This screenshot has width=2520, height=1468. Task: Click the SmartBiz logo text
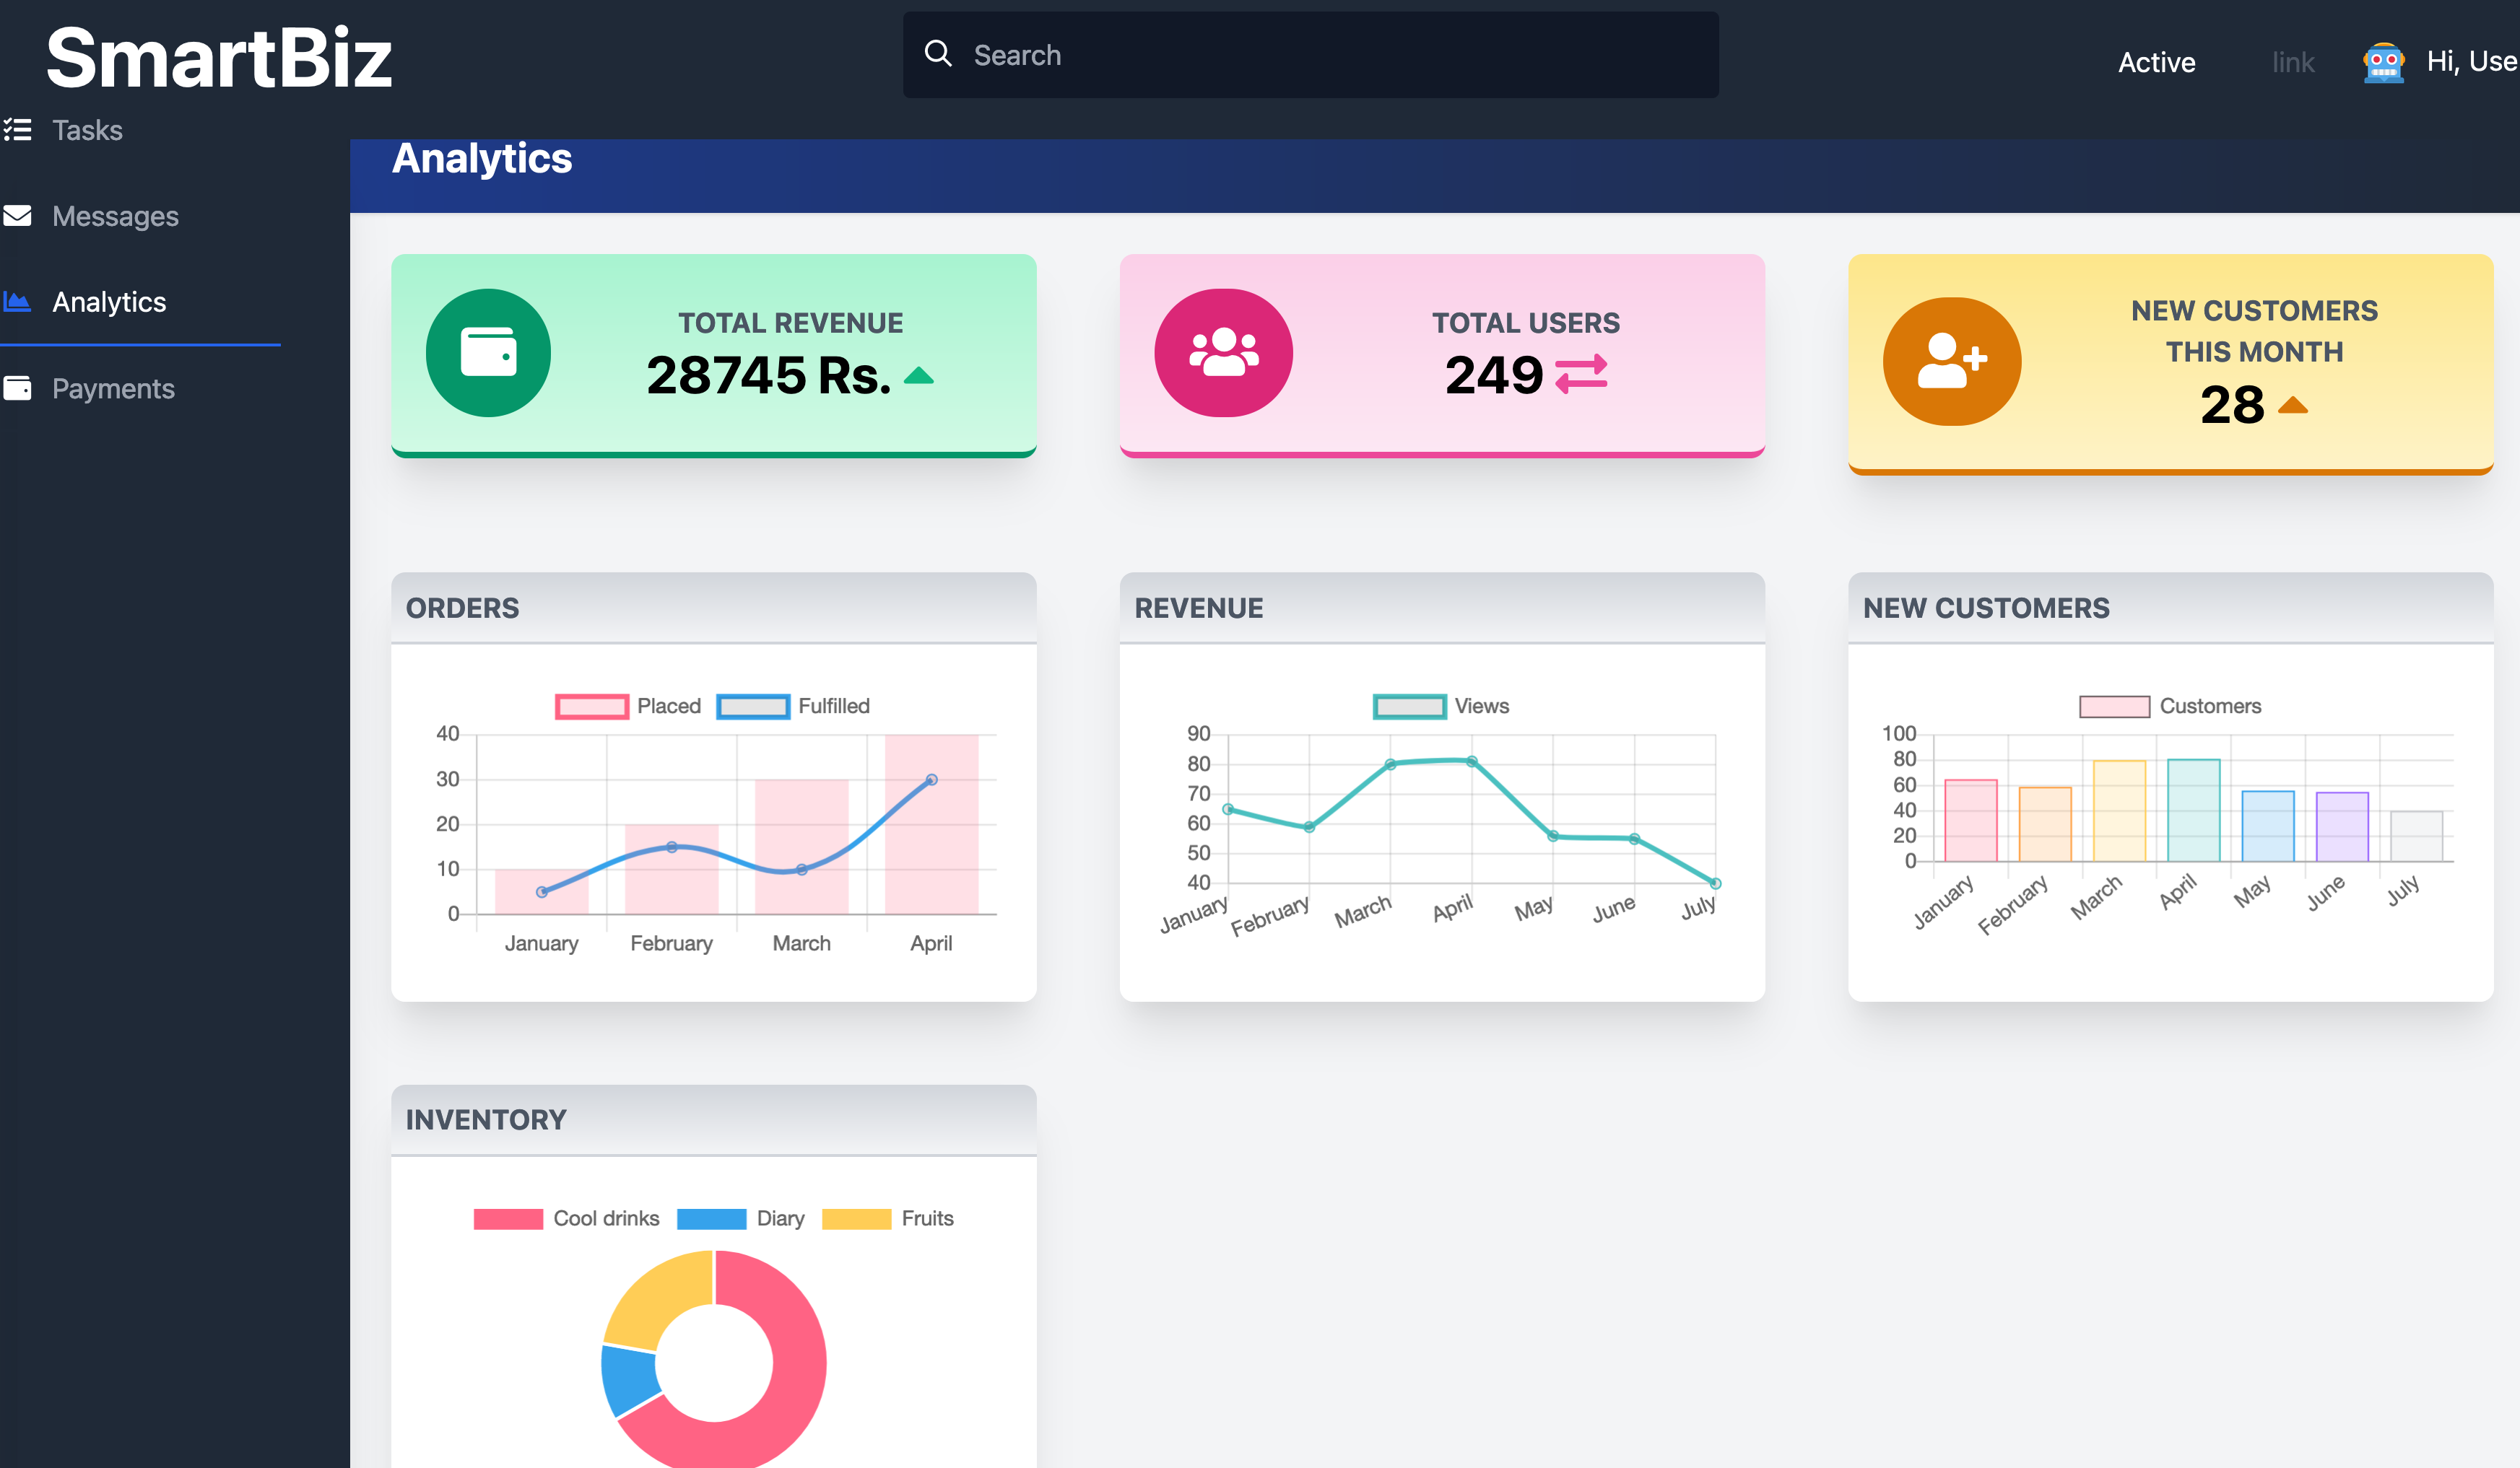[219, 58]
